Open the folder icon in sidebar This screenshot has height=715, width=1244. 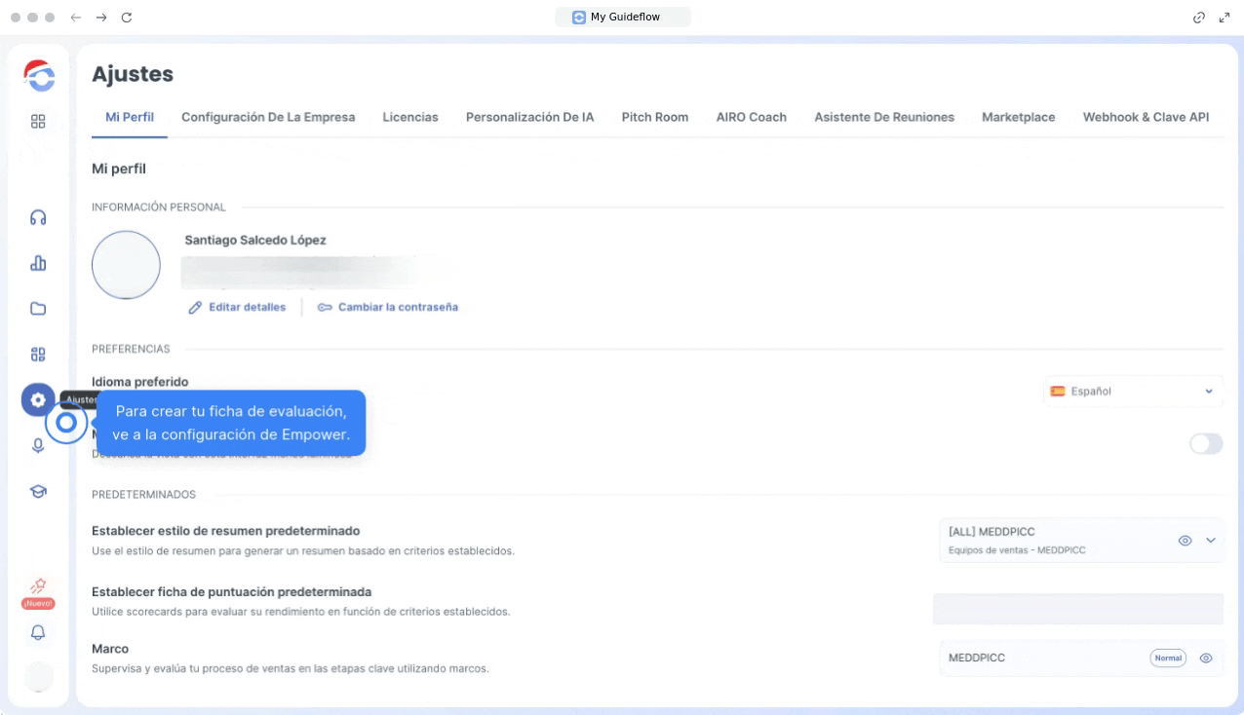(x=38, y=309)
